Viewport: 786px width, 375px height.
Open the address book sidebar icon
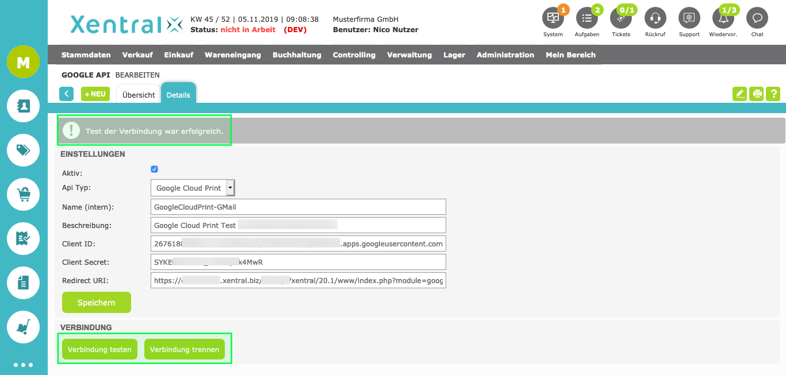pos(23,106)
